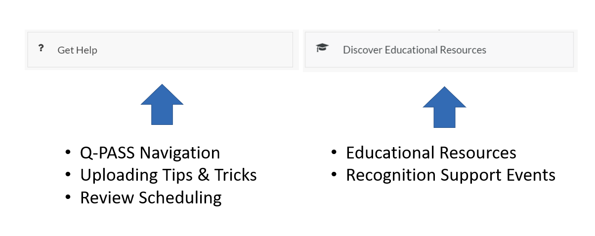This screenshot has width=595, height=236.
Task: Click the blue arrow under Get Help
Action: click(x=162, y=104)
